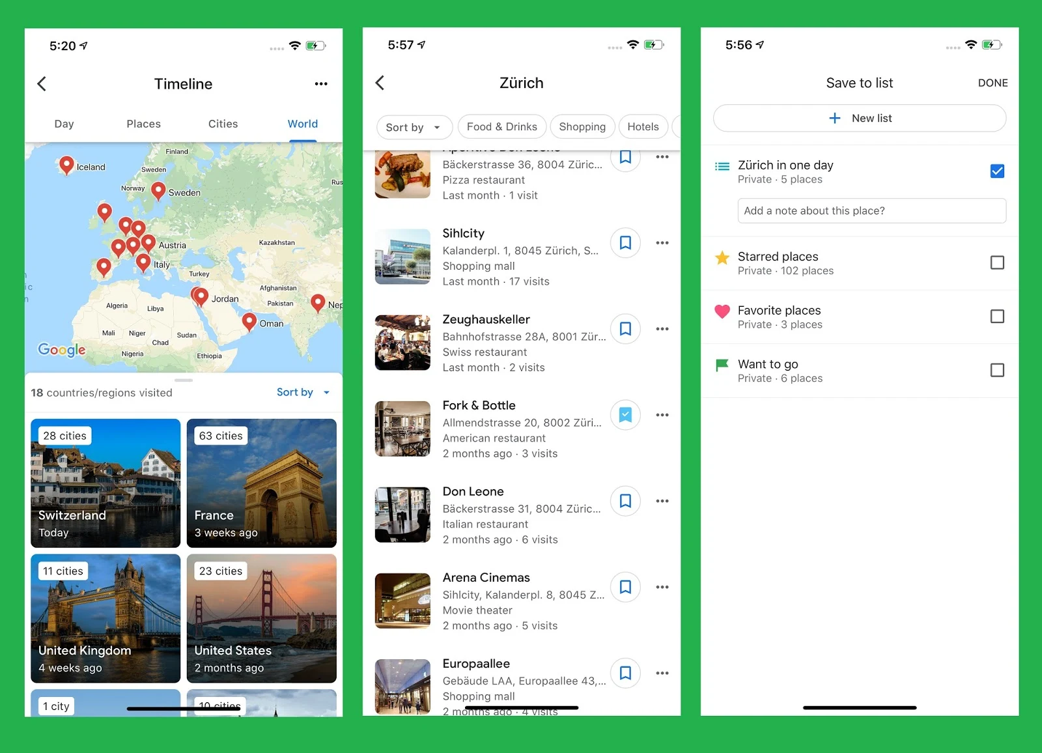Go back from the Zürich screen

click(380, 83)
